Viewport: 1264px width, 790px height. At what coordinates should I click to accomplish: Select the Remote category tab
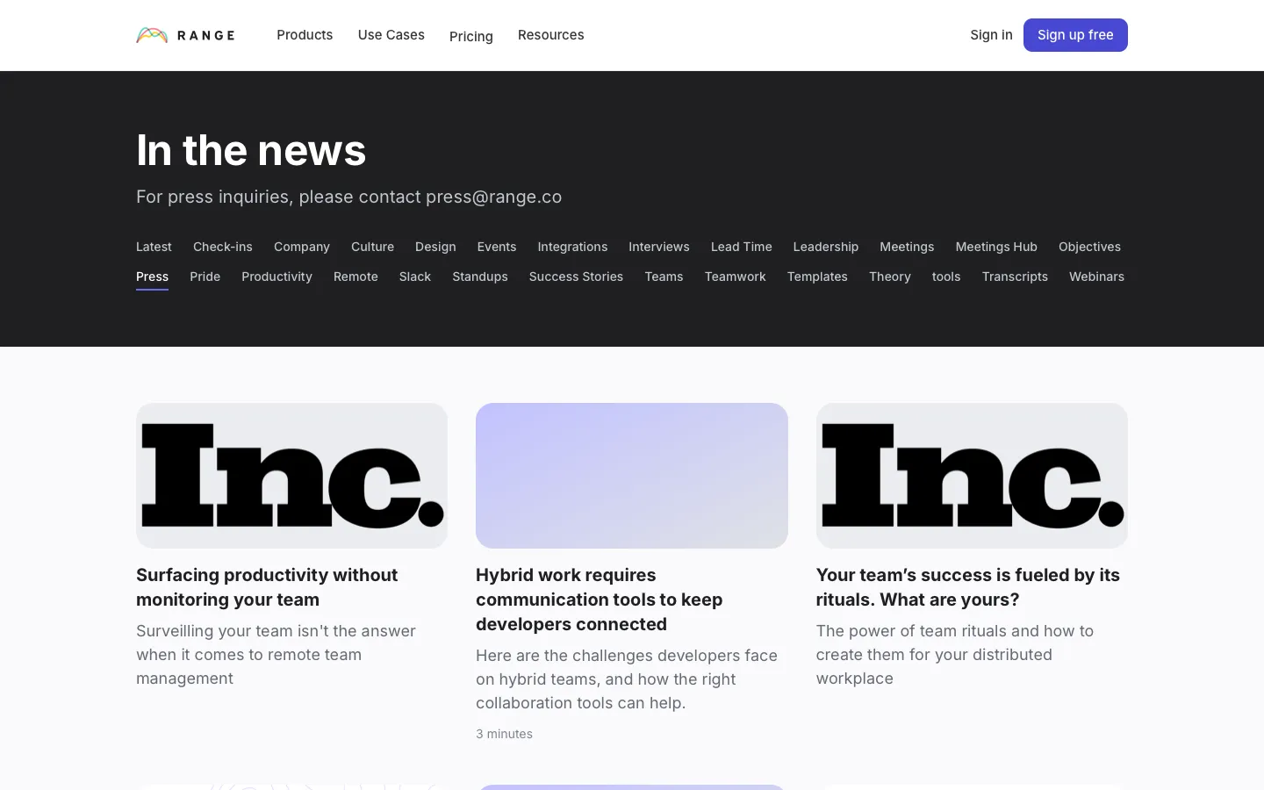point(355,276)
